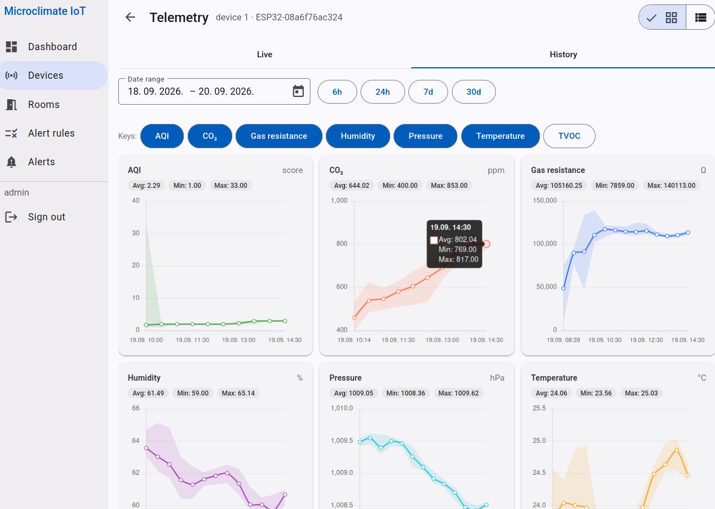
Task: Set range to last 6h
Action: click(337, 92)
